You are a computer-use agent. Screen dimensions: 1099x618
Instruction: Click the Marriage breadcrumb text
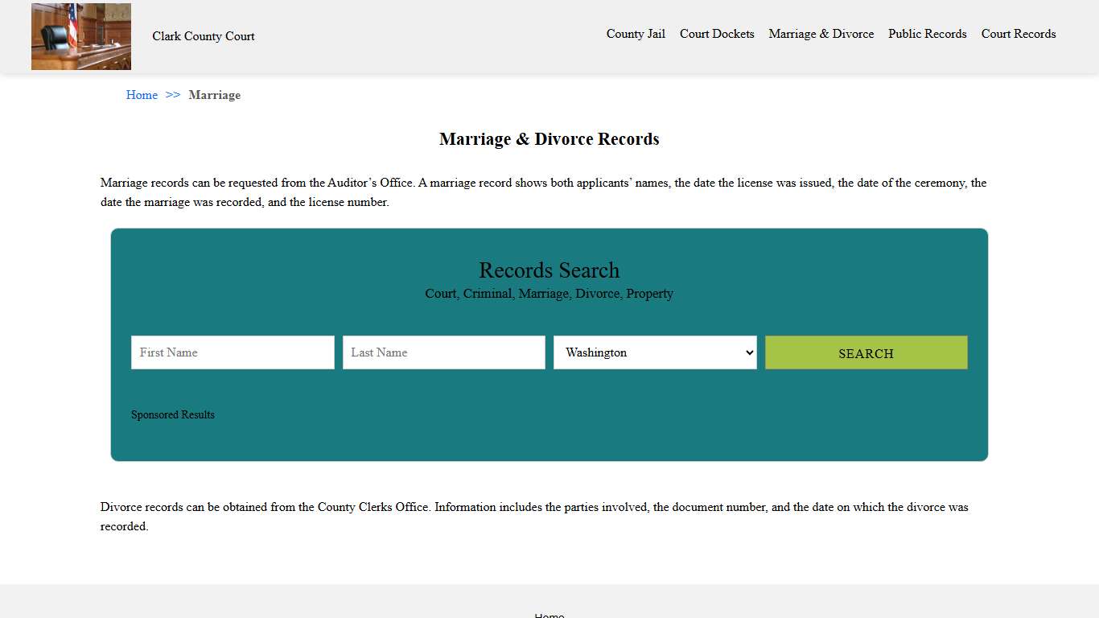(x=215, y=95)
